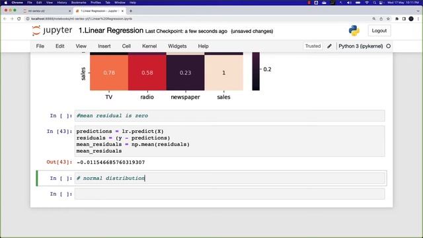Close the 1.Linear Regression tab
The width and height of the screenshot is (423, 238).
click(x=122, y=11)
